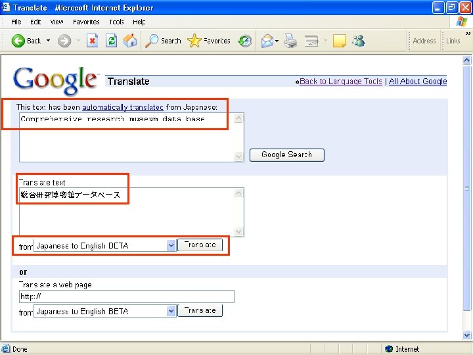The width and height of the screenshot is (473, 355).
Task: Expand the Edit page dropdown arrow
Action: pyautogui.click(x=325, y=41)
